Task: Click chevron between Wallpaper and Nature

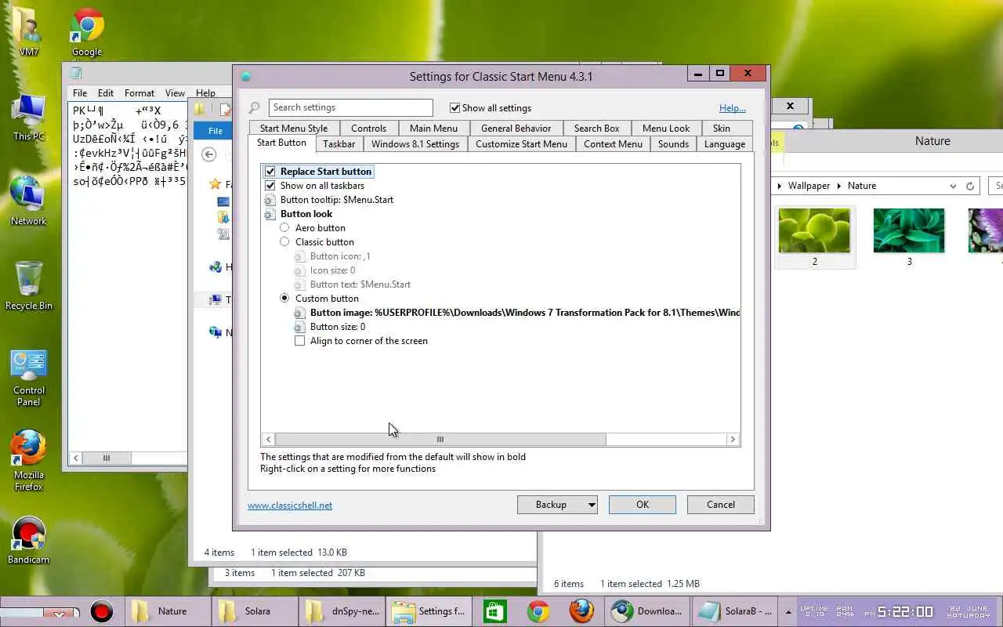Action: (838, 186)
